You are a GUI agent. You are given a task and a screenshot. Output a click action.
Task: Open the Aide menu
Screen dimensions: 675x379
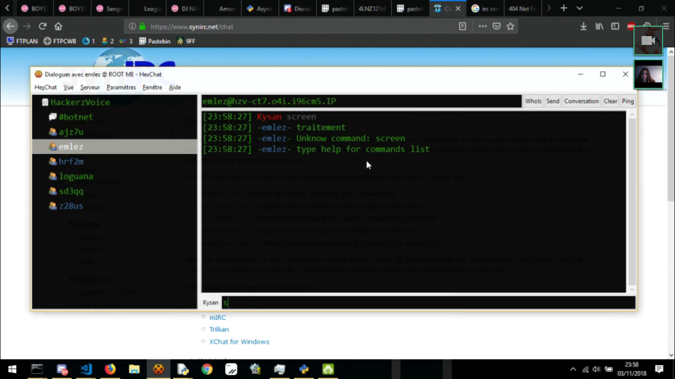click(175, 87)
